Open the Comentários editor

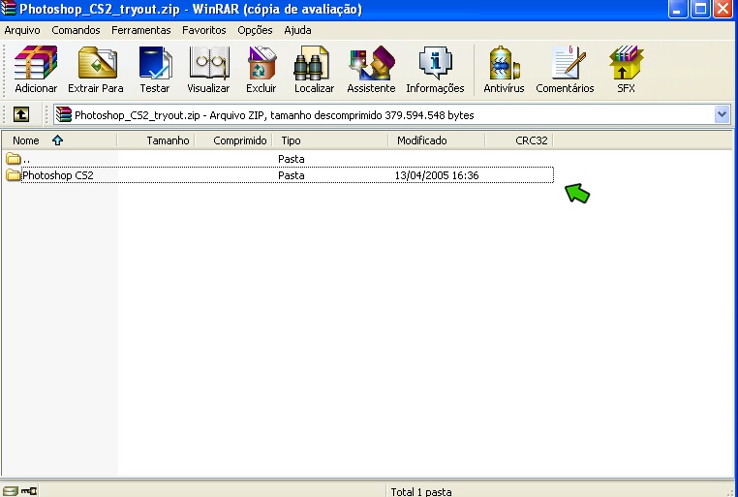click(565, 70)
